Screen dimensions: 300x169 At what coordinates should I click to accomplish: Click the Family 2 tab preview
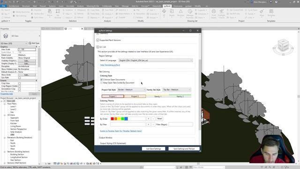(180, 96)
